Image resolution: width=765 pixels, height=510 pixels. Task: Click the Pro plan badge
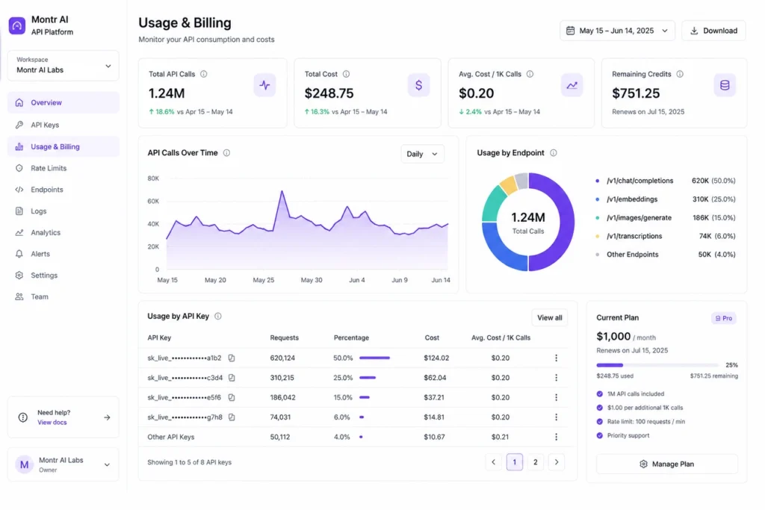click(x=723, y=318)
